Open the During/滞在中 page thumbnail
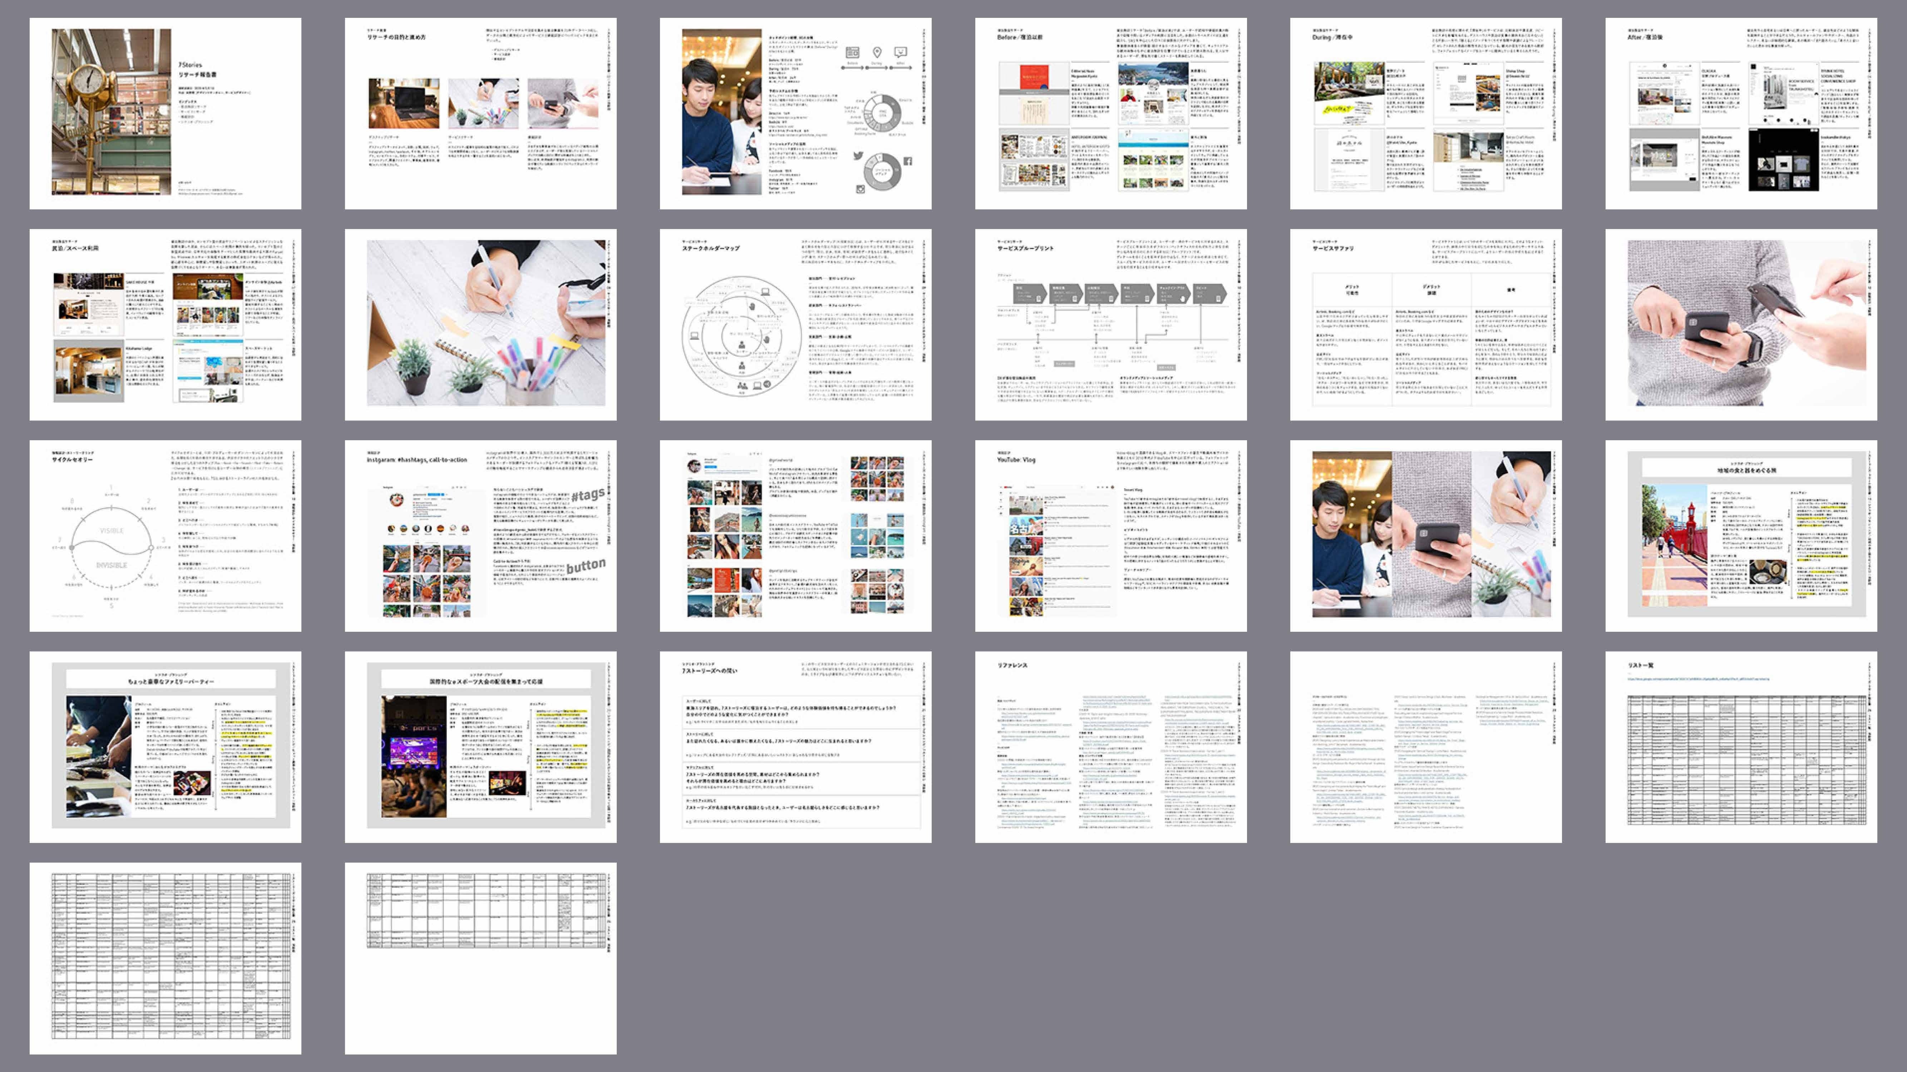The height and width of the screenshot is (1072, 1907). click(x=1426, y=113)
